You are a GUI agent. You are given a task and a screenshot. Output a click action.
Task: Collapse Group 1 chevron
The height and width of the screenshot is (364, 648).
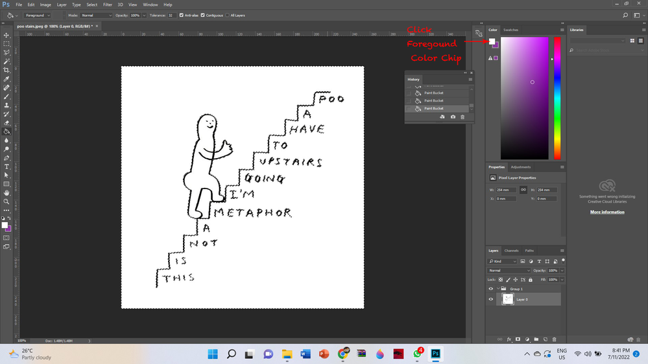(498, 289)
